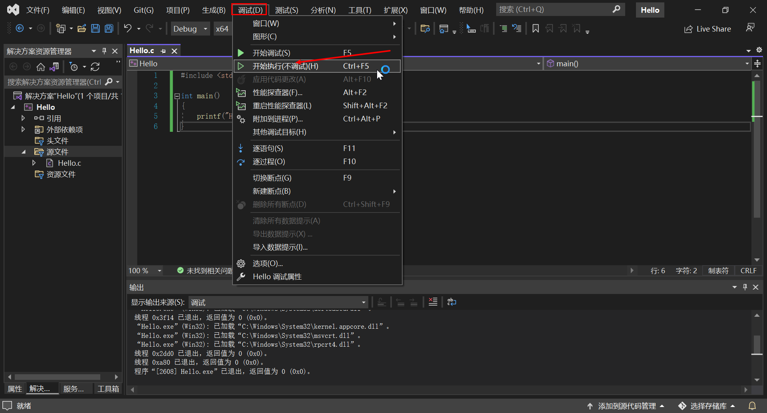Screen dimensions: 767x413
Task: Click the Undo icon in the toolbar
Action: tap(127, 28)
